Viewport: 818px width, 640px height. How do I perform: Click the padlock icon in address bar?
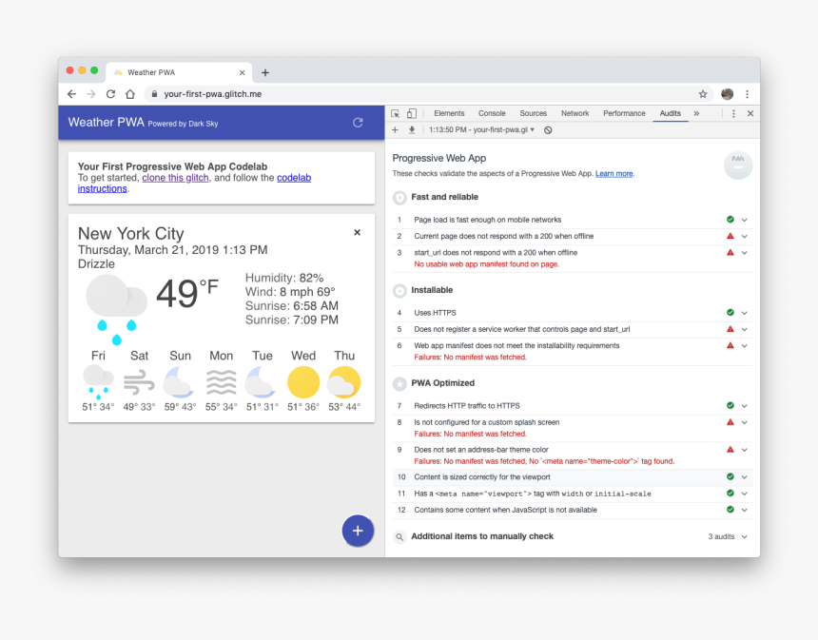(x=154, y=94)
